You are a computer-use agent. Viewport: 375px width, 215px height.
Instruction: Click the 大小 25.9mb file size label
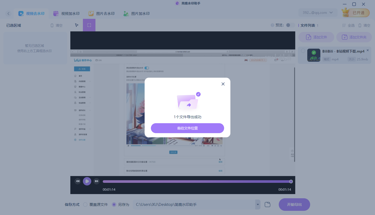(x=358, y=59)
